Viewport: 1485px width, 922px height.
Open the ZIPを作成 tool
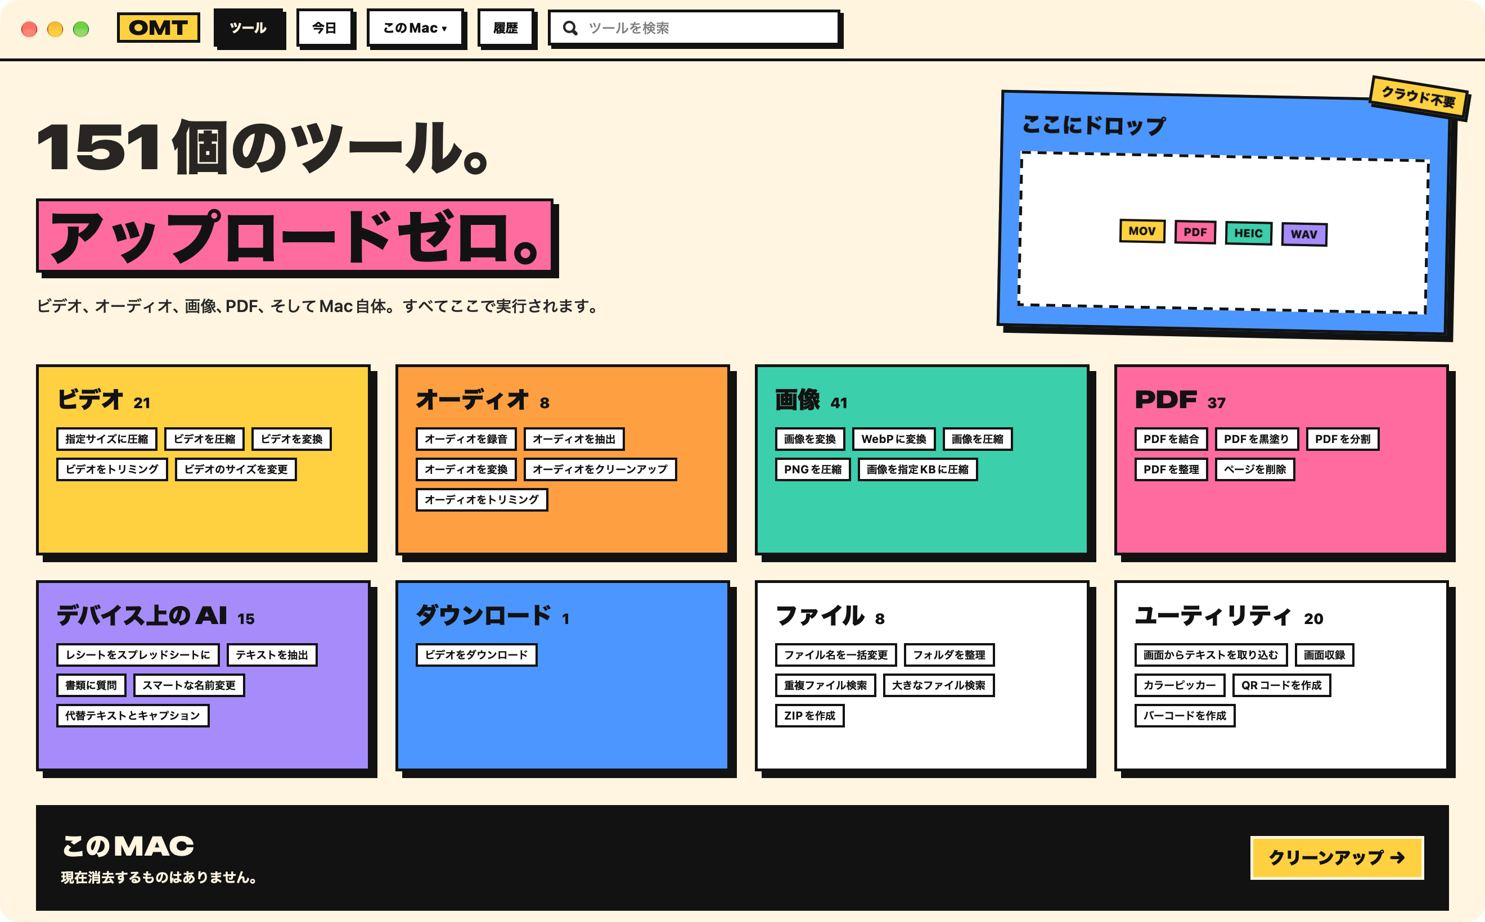pos(809,716)
